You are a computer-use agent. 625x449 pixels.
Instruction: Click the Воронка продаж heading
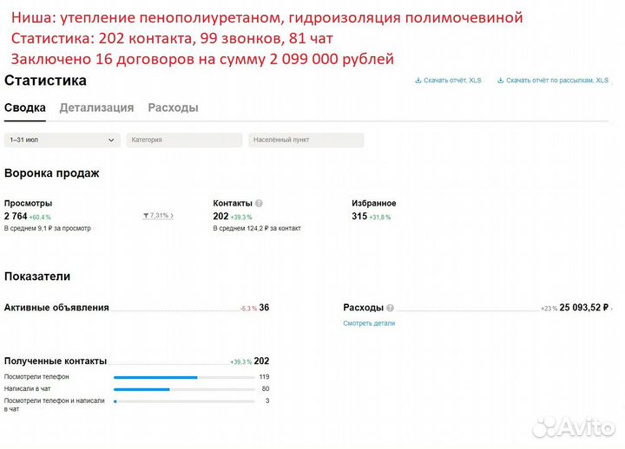coord(52,173)
